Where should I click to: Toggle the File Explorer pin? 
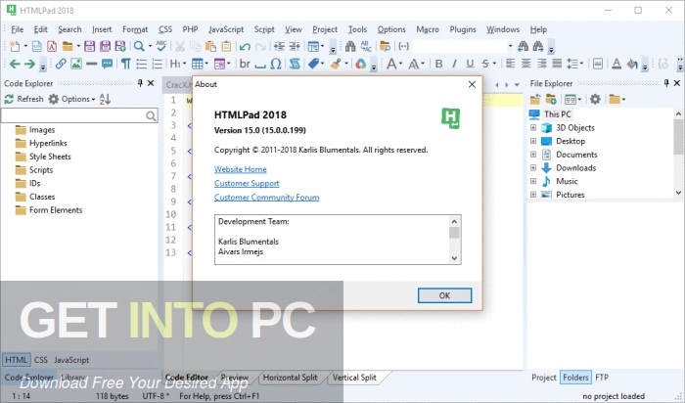pos(666,83)
